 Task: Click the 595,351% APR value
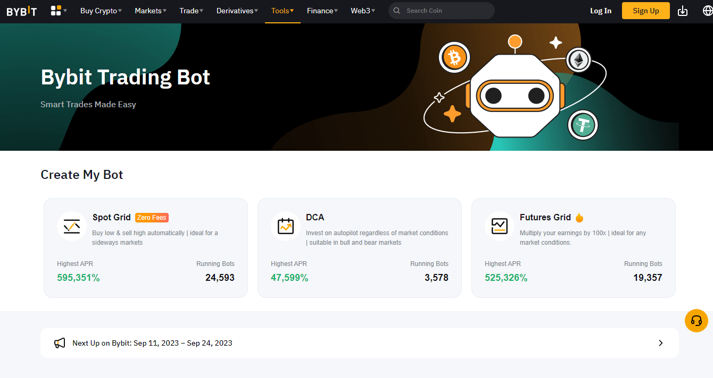click(78, 278)
